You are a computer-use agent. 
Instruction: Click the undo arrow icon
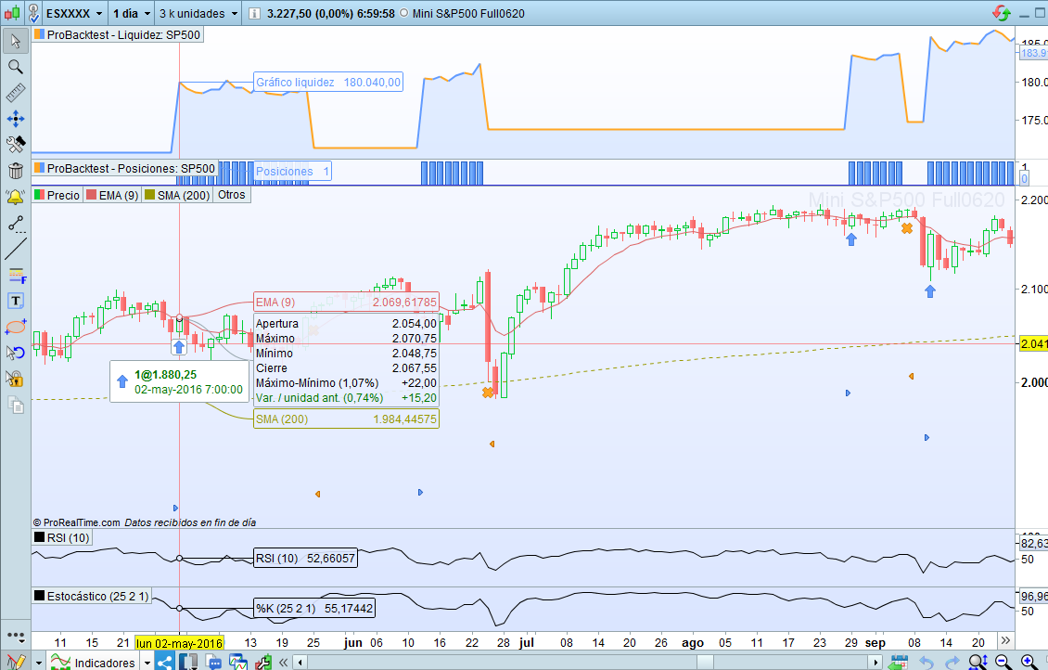pyautogui.click(x=927, y=662)
